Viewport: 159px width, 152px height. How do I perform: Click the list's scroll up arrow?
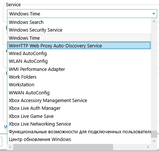point(154,21)
